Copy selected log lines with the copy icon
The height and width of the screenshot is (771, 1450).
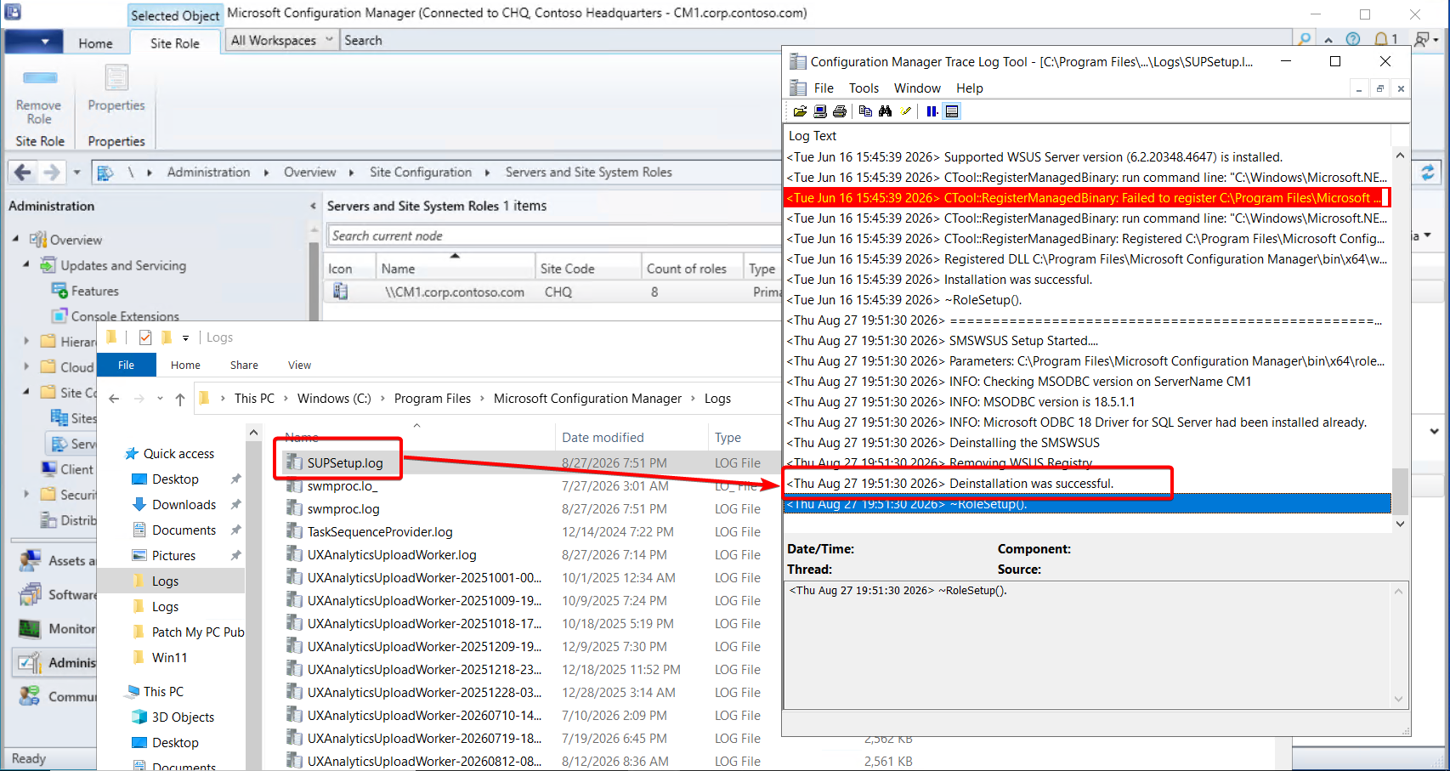[x=865, y=111]
